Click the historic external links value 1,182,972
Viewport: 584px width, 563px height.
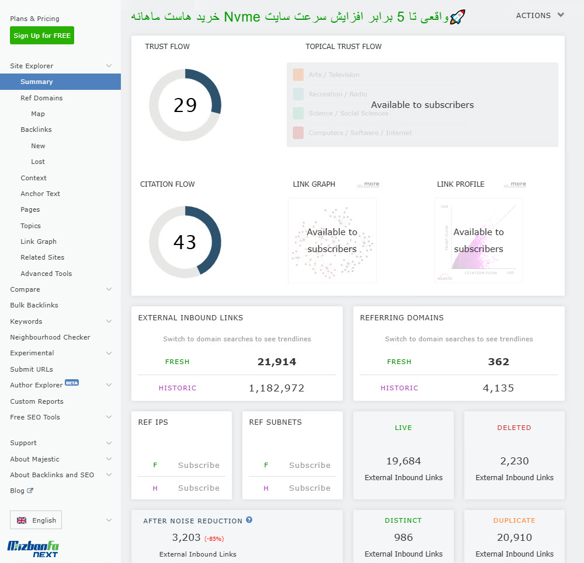(x=276, y=388)
